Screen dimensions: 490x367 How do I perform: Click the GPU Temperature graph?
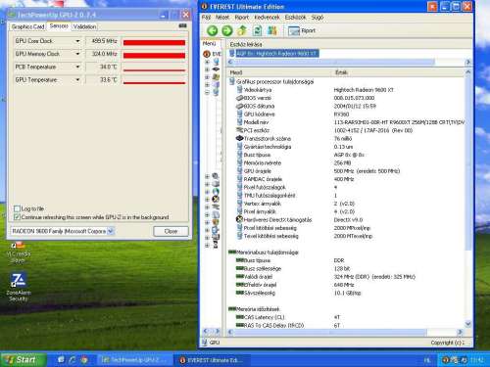[154, 80]
